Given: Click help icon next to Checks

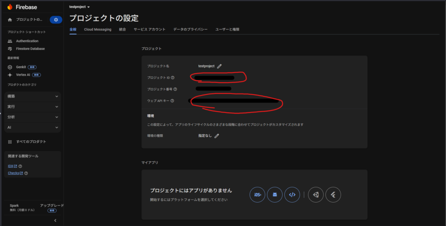Looking at the screenshot, I should 26,173.
